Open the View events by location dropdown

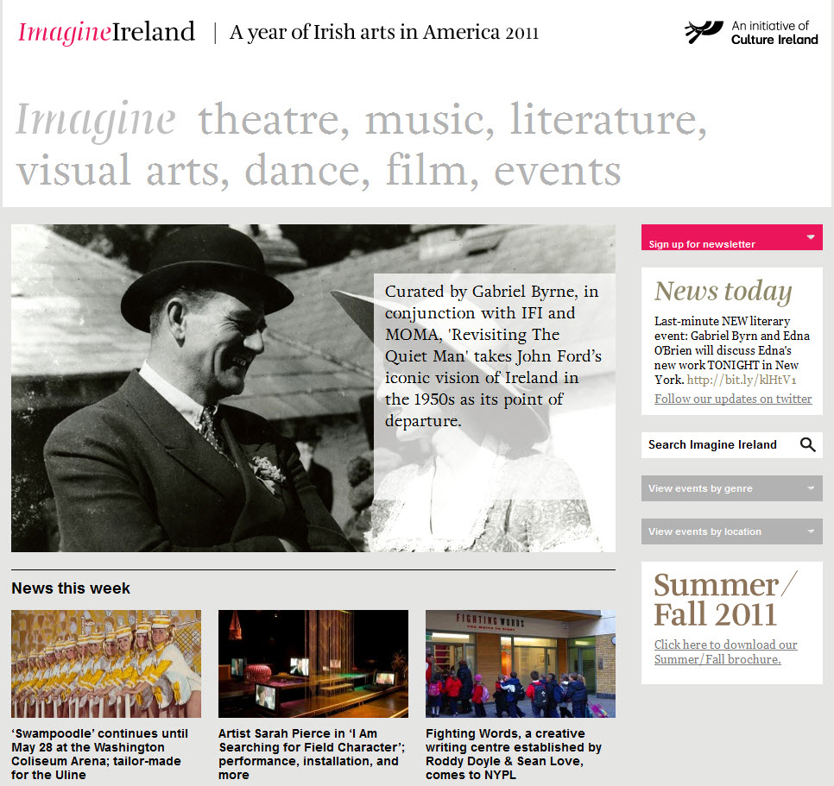(731, 531)
